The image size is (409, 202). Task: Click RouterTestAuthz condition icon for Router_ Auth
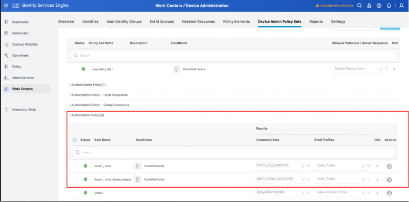(138, 166)
